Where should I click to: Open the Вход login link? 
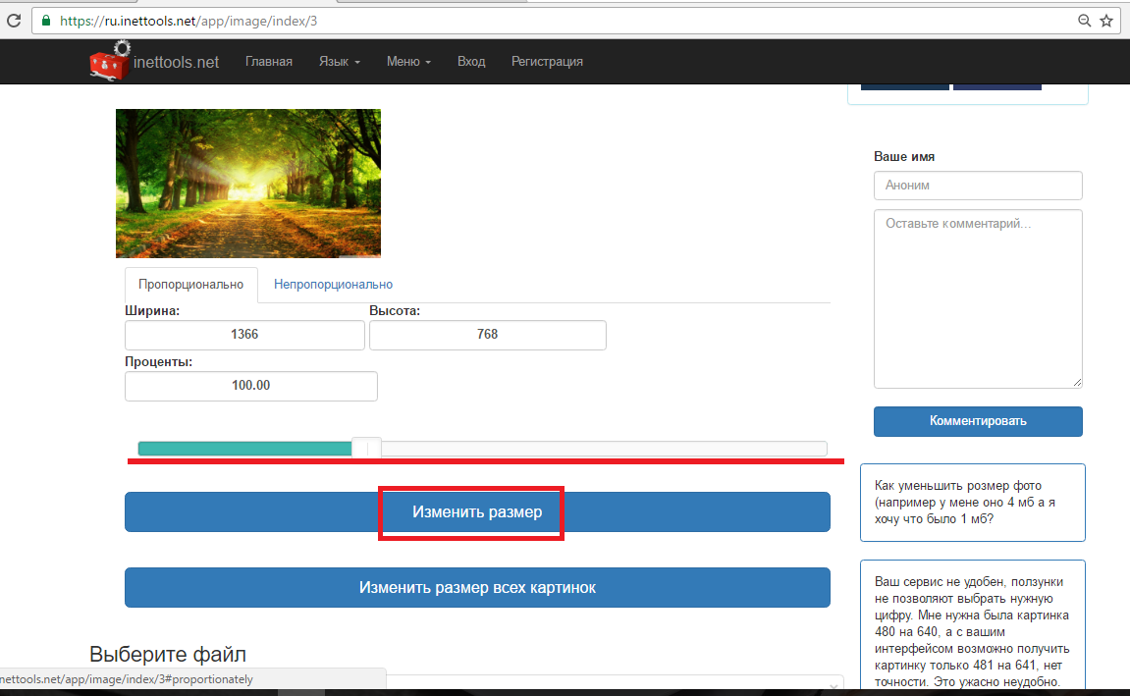click(x=471, y=61)
